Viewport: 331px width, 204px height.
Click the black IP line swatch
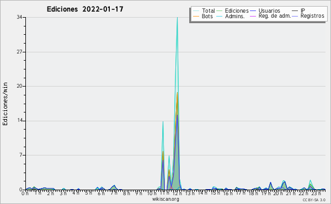coord(295,11)
